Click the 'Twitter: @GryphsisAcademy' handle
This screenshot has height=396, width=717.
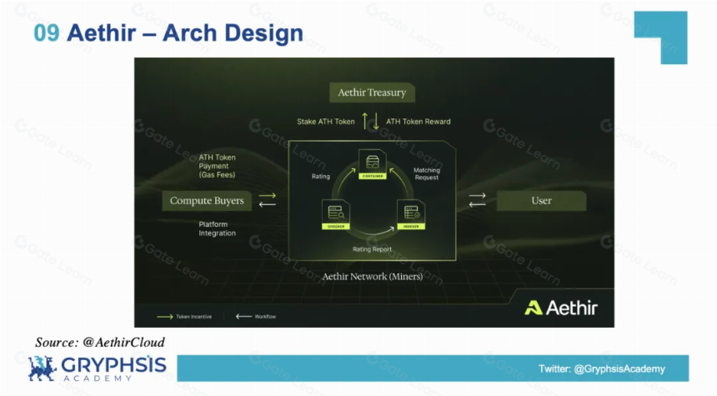(601, 369)
